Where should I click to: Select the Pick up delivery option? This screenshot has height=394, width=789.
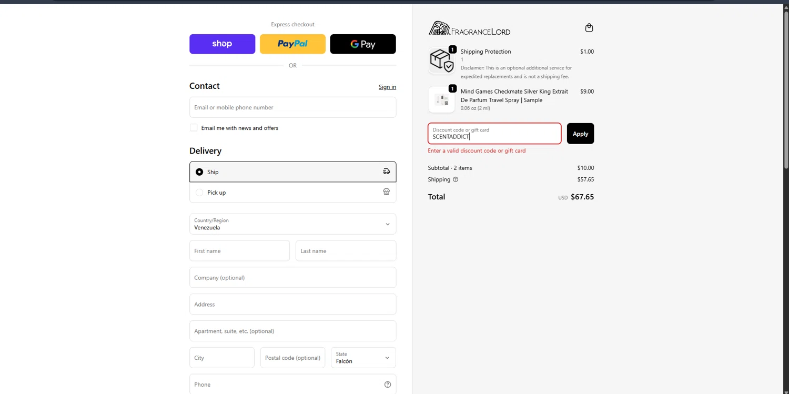(292, 193)
